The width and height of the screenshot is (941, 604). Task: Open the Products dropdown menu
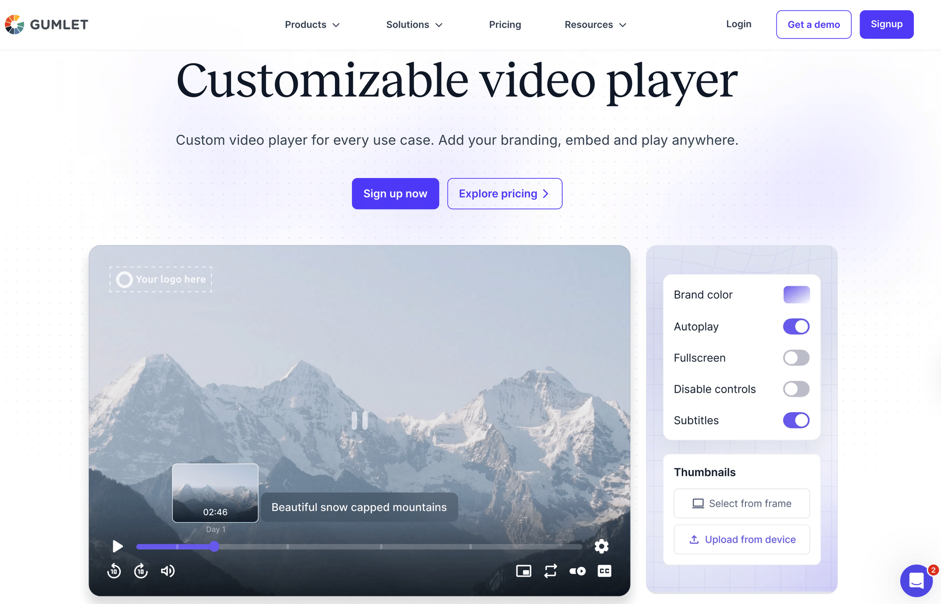coord(312,24)
